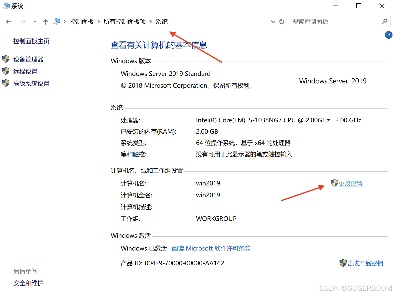Screen dimensions: 393x295
Task: Expand chevron after 控制面板 breadcrumb
Action: point(99,22)
